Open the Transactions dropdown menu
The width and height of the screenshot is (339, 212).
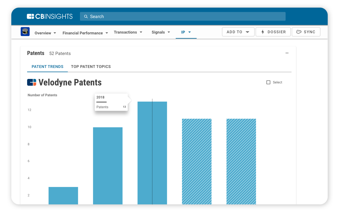coord(128,32)
